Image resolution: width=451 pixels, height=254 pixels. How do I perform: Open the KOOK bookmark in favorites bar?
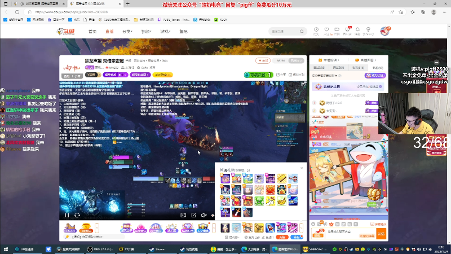[x=220, y=20]
